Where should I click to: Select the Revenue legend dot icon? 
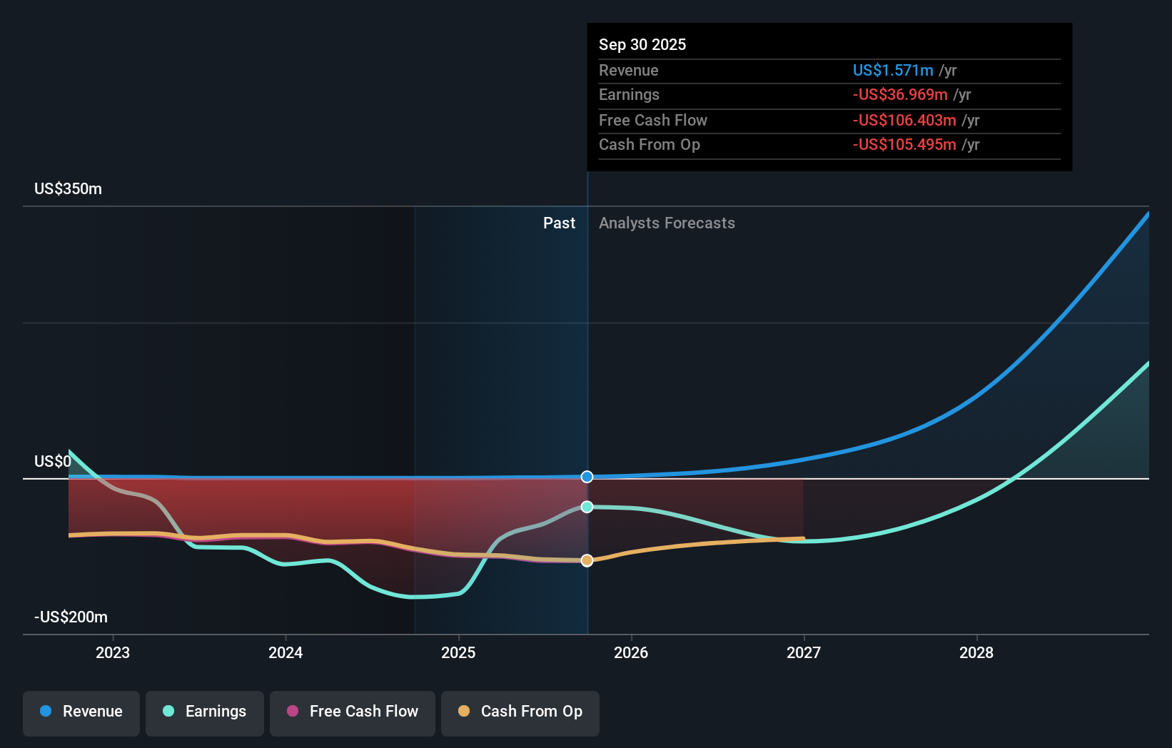coord(46,712)
